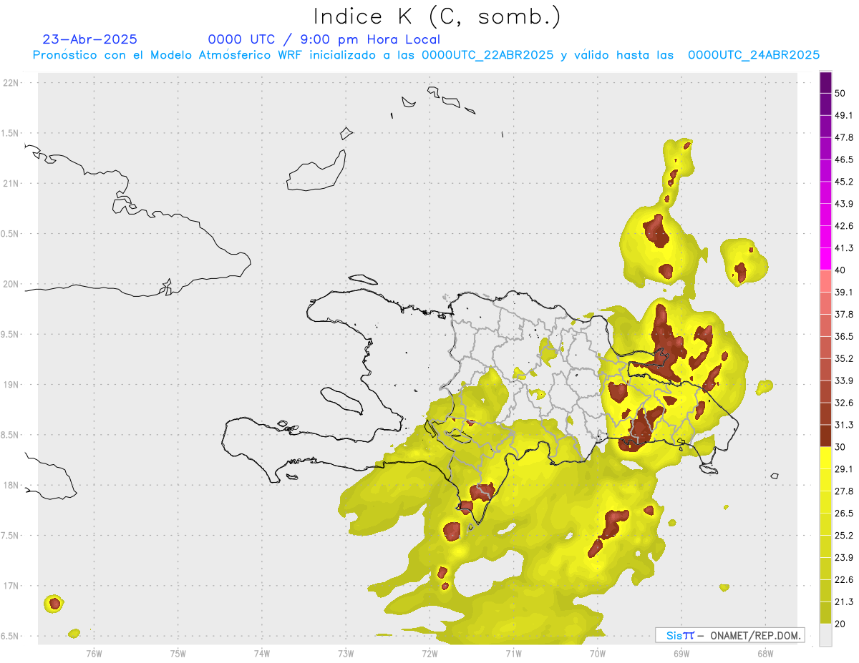Click the latitude label '20N'
The width and height of the screenshot is (859, 663).
(11, 285)
